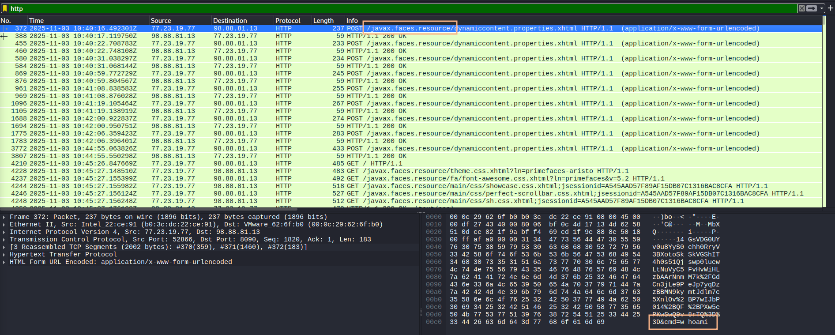Open the display filter bookmark icon
Viewport: 835px width, 335px height.
click(5, 8)
